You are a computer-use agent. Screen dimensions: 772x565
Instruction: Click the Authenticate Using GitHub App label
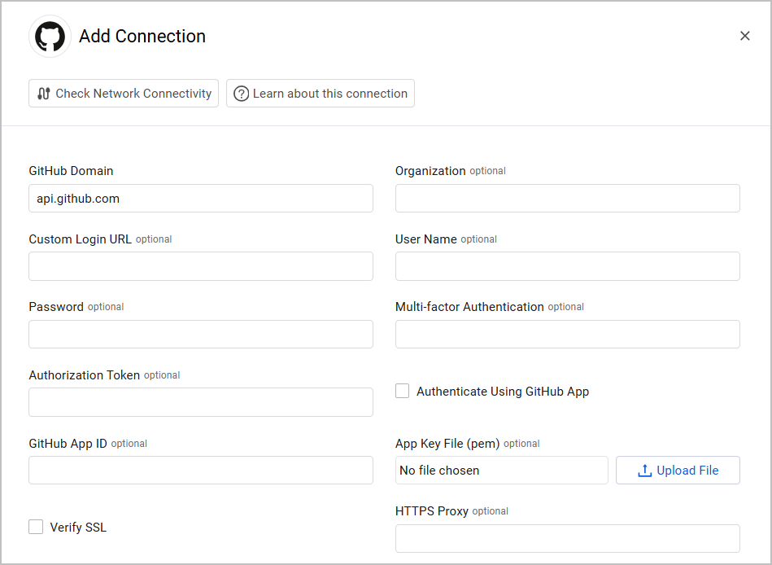(503, 392)
